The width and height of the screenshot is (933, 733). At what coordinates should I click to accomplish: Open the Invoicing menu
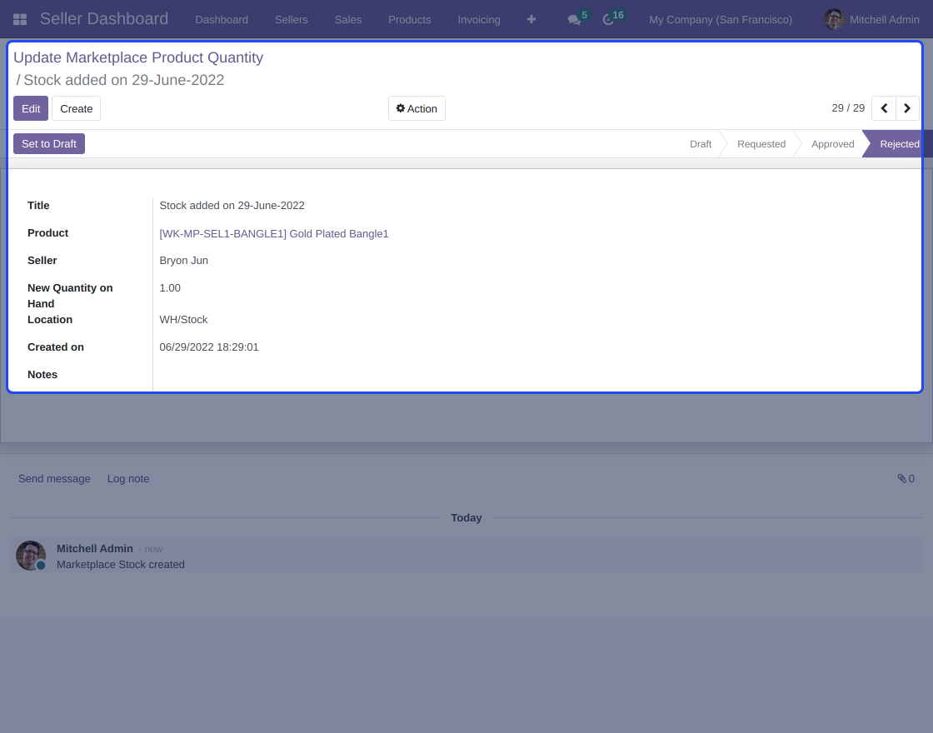point(478,20)
